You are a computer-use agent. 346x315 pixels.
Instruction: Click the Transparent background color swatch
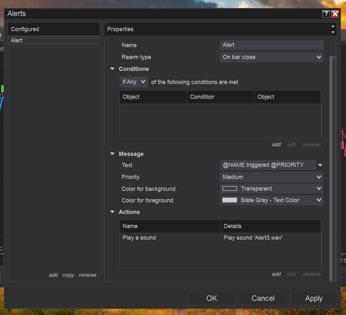[x=229, y=189]
